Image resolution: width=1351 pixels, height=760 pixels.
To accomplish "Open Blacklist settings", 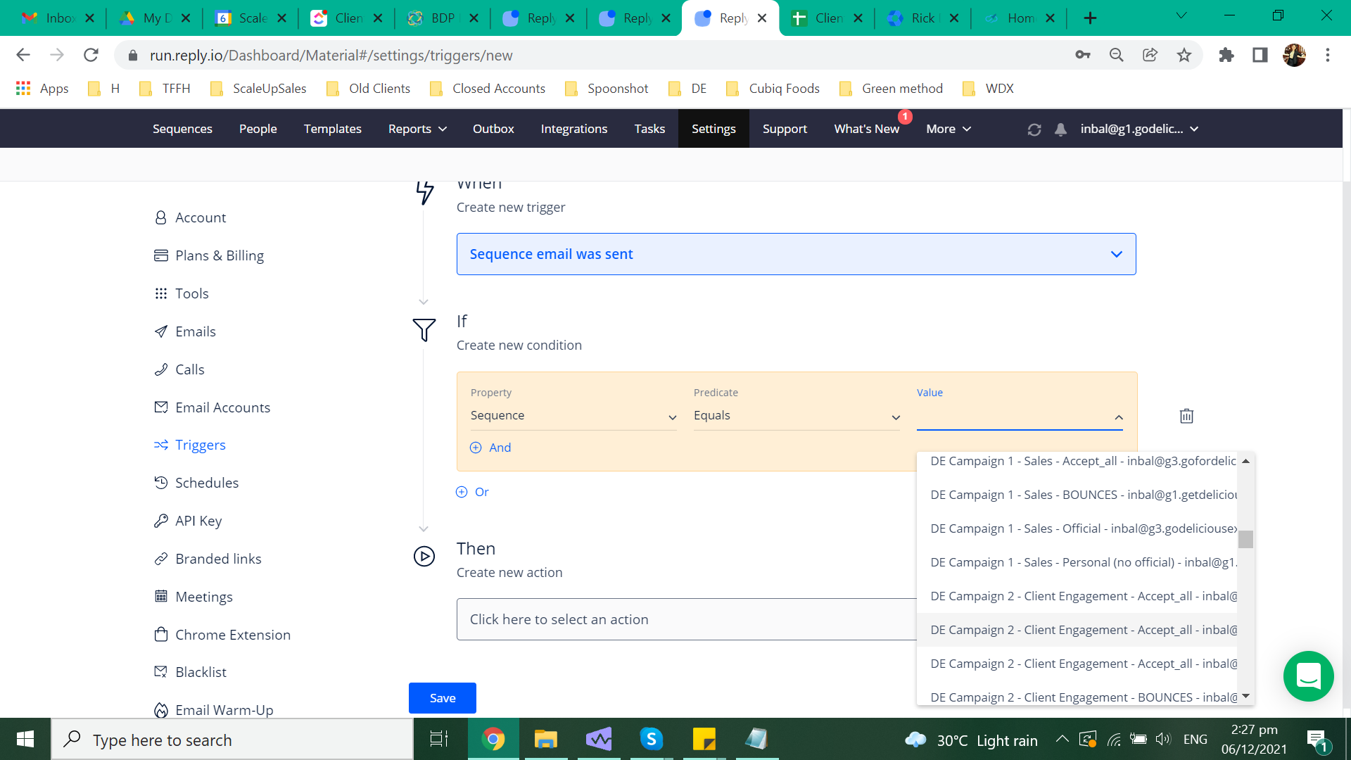I will pyautogui.click(x=190, y=672).
